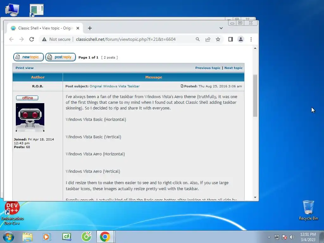Bookmark this page with the star
Screen dimensions: 324x243
(218, 39)
